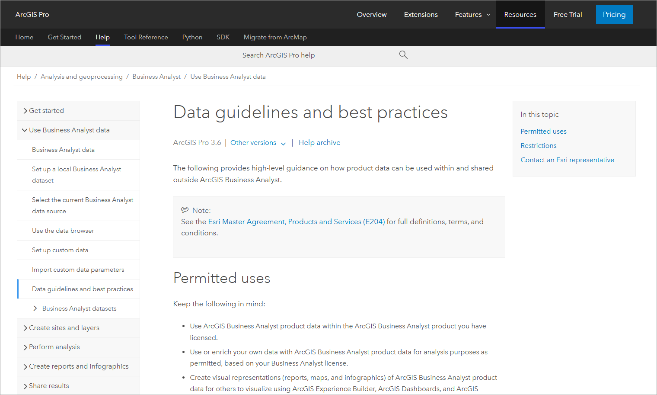Click the search magnifying glass icon
The width and height of the screenshot is (657, 395).
tap(403, 55)
